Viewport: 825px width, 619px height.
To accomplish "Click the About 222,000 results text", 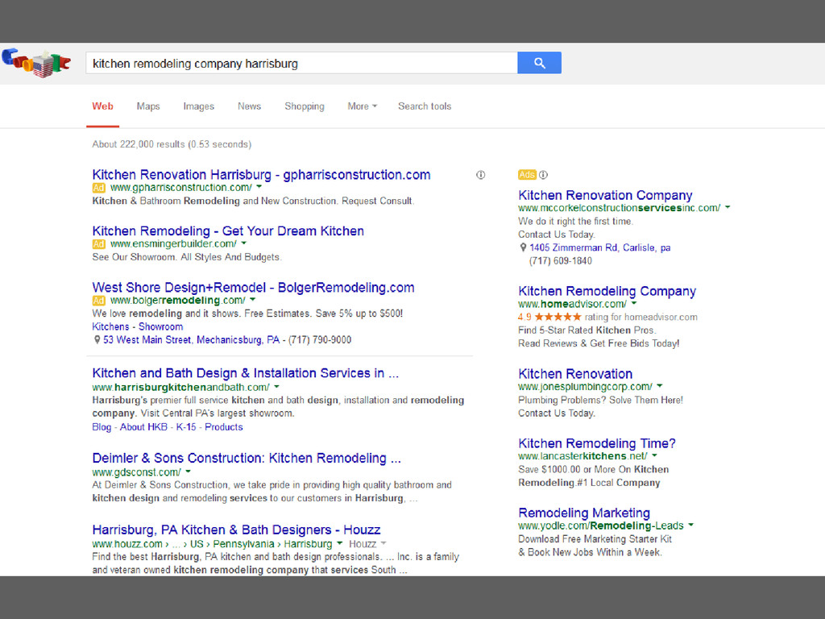I will [x=172, y=144].
